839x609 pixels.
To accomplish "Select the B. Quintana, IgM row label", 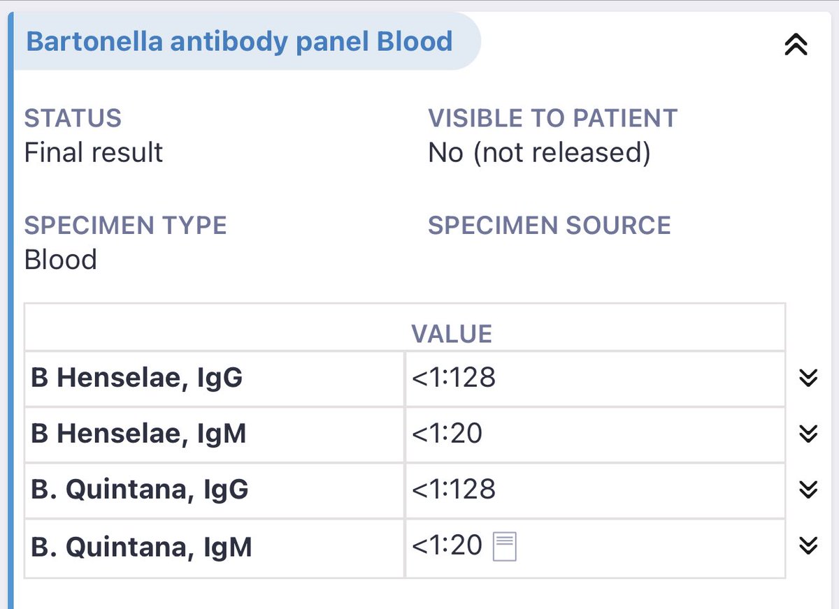I will [x=141, y=546].
